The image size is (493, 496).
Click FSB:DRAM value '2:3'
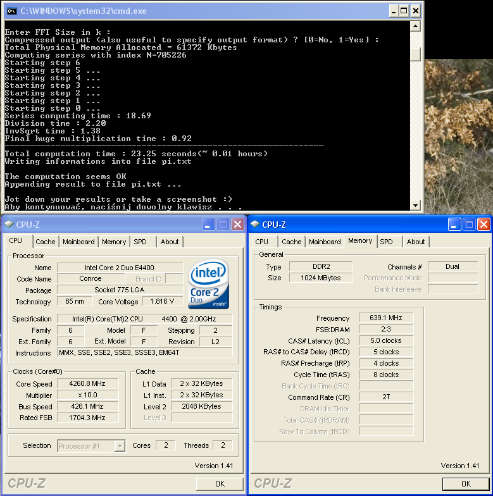coord(386,329)
